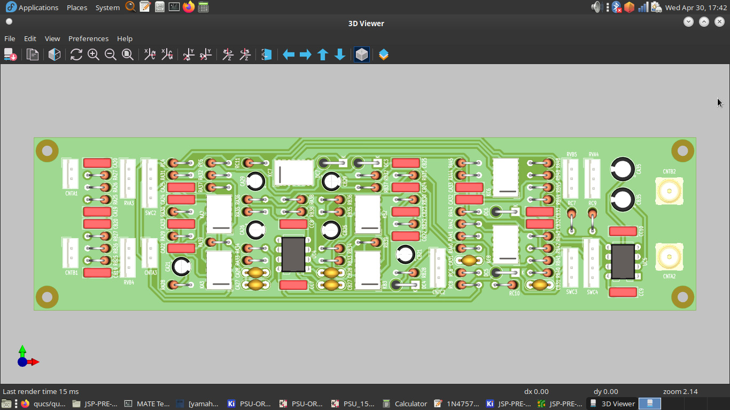The width and height of the screenshot is (730, 410).
Task: Click the CNTA2 coaxial connector on the board
Action: point(670,257)
